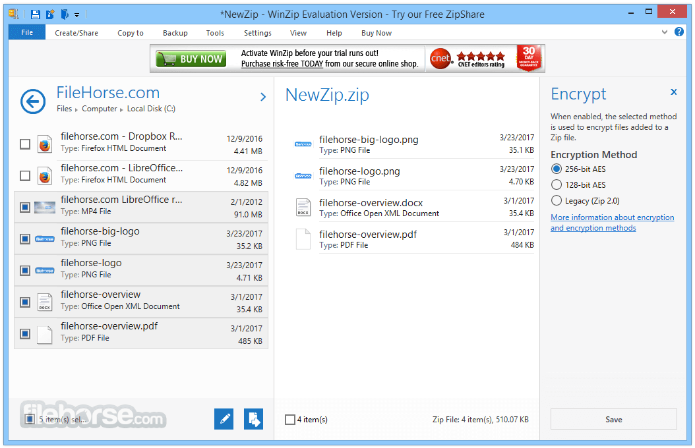Click the filehorse-overview.docx icon in the zip
The width and height of the screenshot is (695, 448).
coord(303,207)
